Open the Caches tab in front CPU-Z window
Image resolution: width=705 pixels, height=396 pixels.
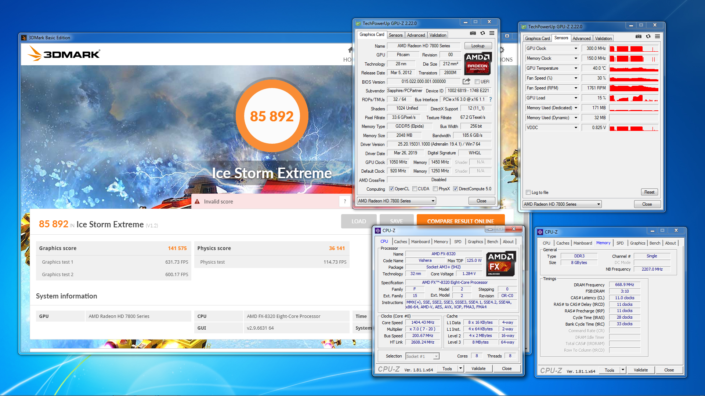click(x=400, y=242)
